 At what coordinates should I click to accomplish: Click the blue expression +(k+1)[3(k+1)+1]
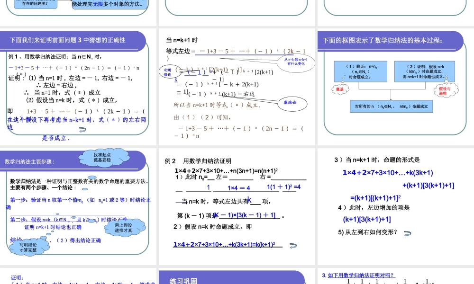pos(428,185)
